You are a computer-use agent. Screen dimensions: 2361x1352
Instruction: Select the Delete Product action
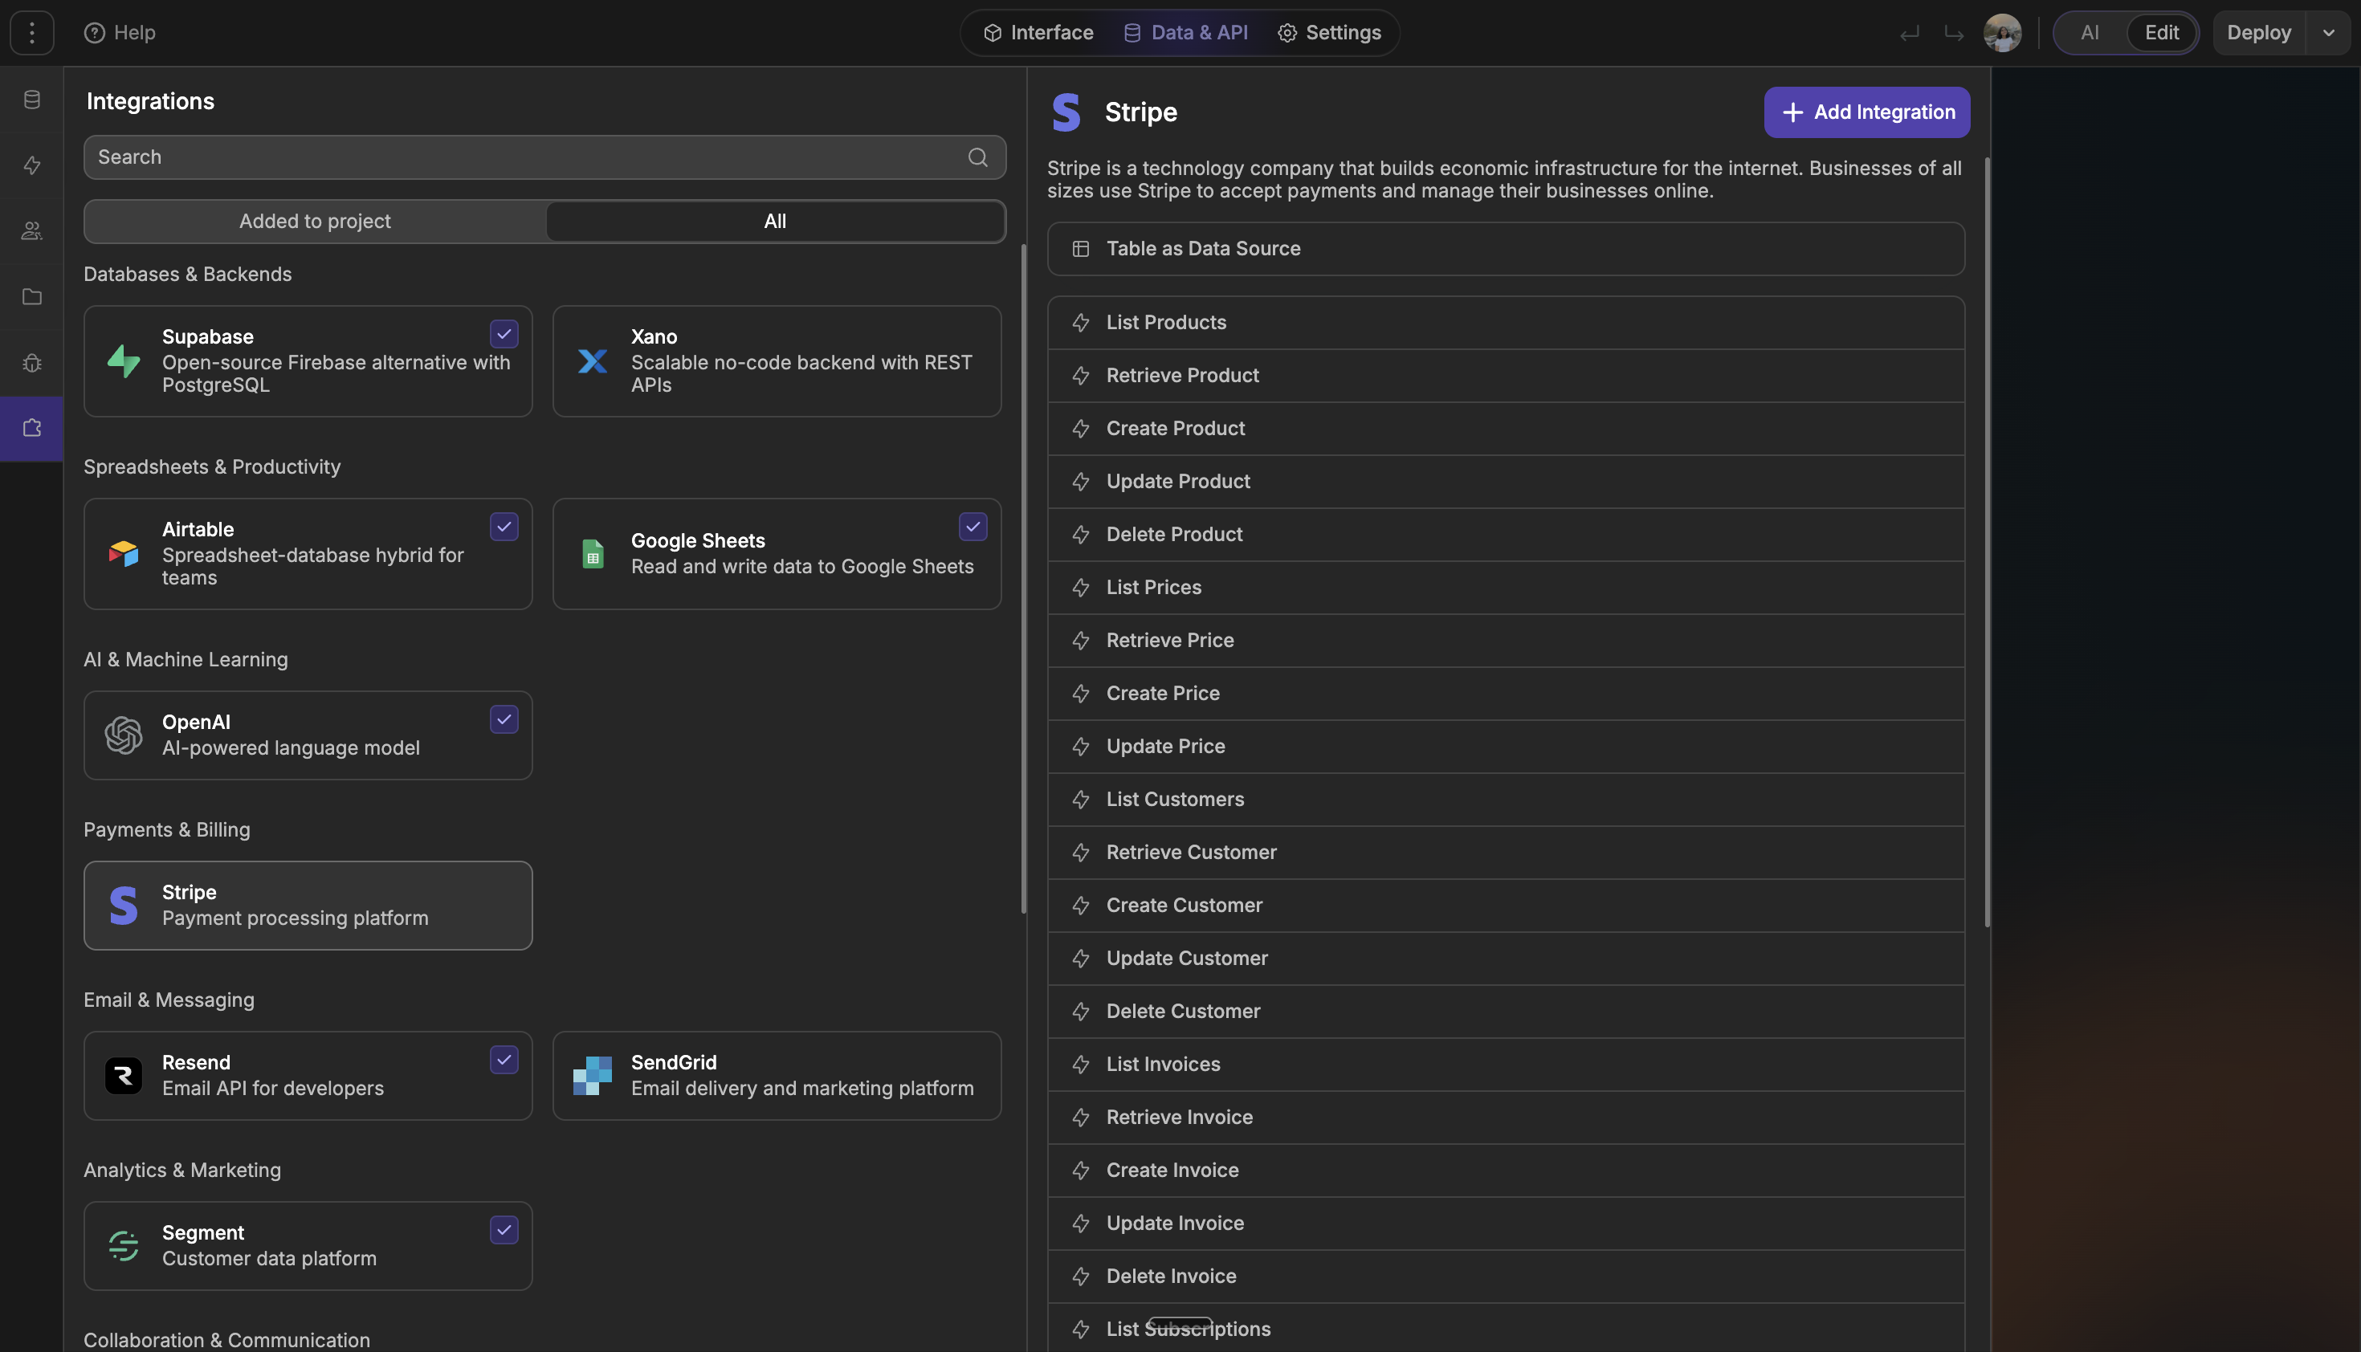(x=1506, y=534)
